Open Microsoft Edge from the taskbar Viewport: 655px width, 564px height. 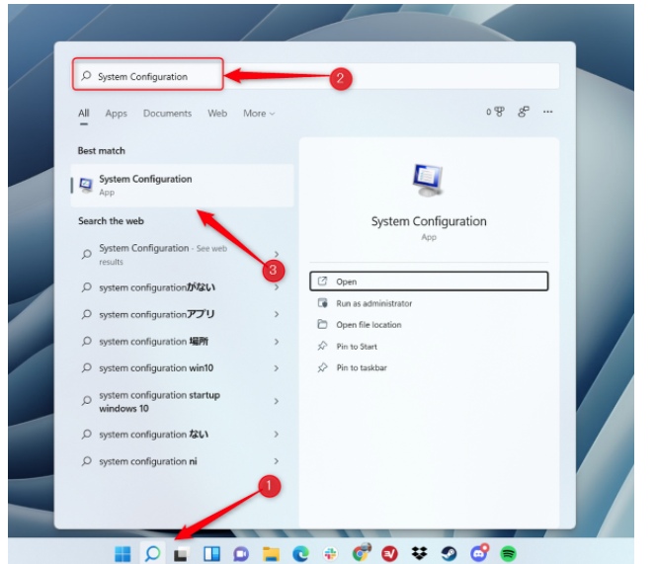point(300,553)
